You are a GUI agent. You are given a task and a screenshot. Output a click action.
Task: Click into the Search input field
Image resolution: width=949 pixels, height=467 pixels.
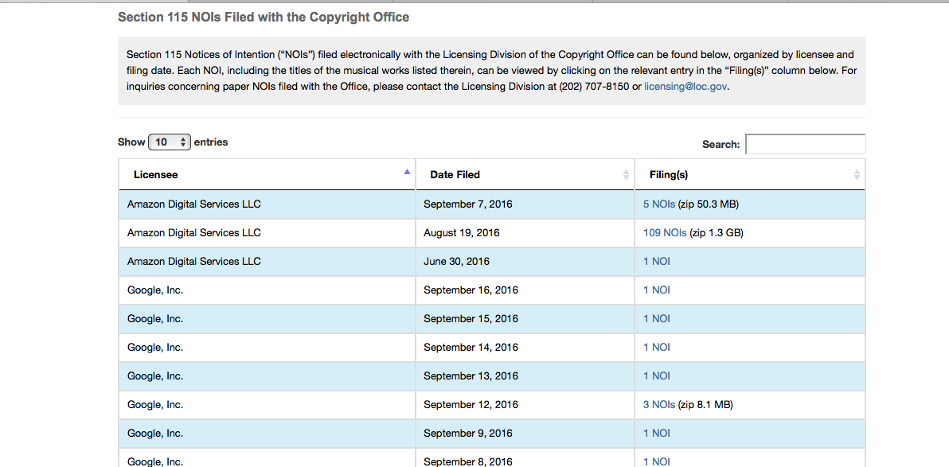[x=805, y=144]
